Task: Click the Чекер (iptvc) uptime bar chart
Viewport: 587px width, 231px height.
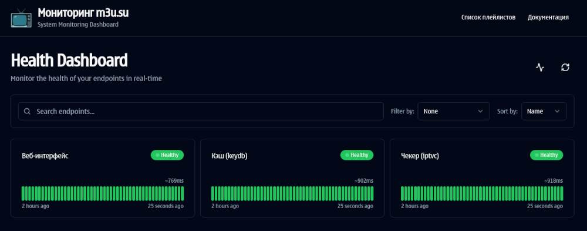Action: pyautogui.click(x=482, y=193)
